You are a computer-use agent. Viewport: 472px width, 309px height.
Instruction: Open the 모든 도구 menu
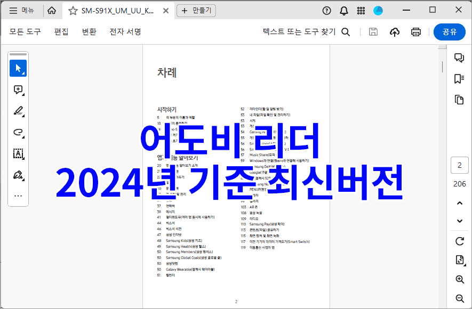coord(25,32)
